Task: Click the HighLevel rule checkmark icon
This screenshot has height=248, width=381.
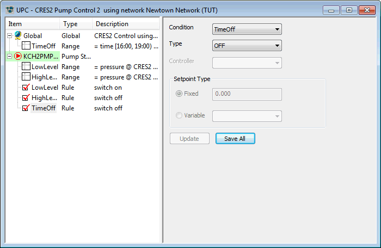Action: click(x=26, y=97)
